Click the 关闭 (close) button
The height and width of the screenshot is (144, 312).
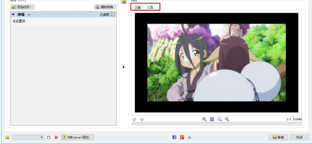[299, 137]
